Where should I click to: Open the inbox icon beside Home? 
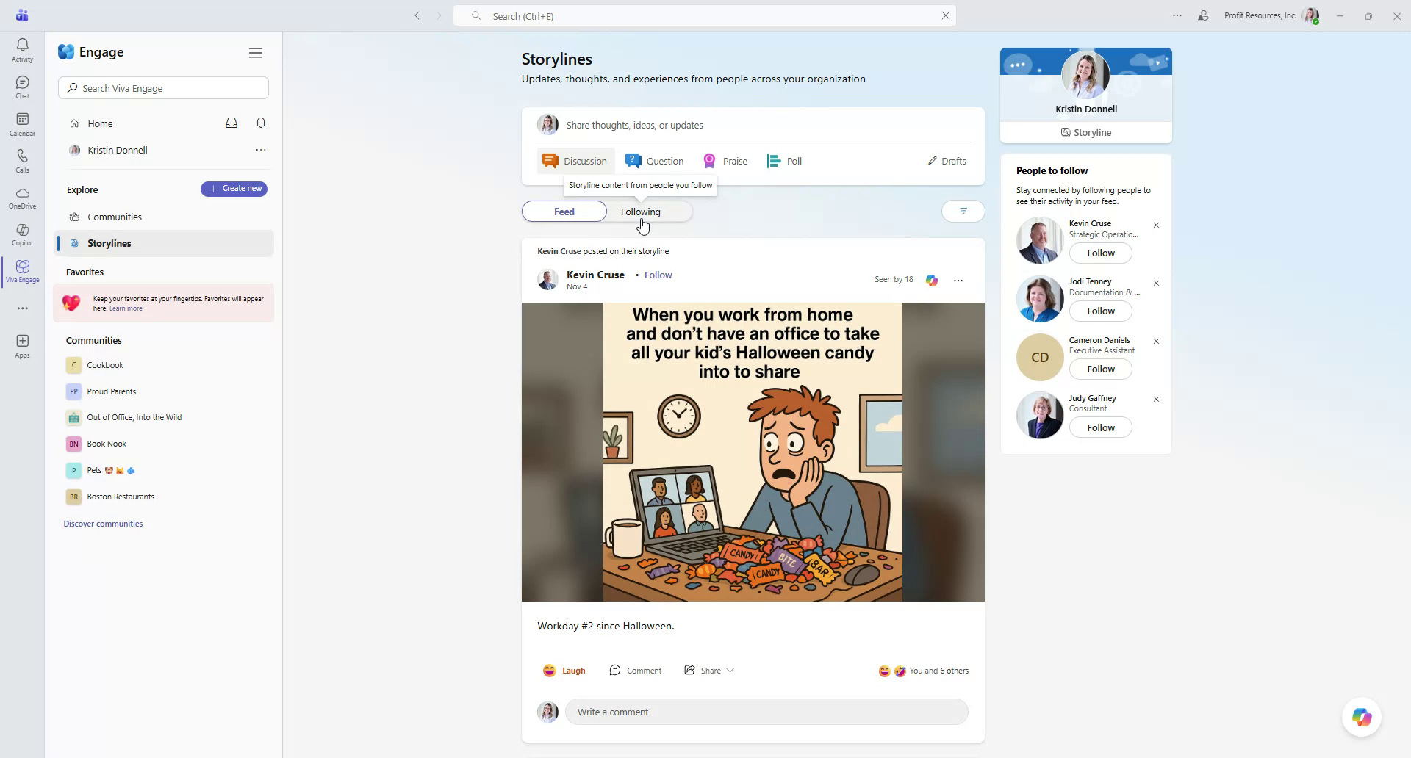point(231,123)
